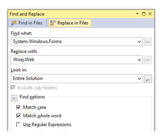Click expression builder button beside Find what
This screenshot has height=135, width=161.
click(x=148, y=42)
